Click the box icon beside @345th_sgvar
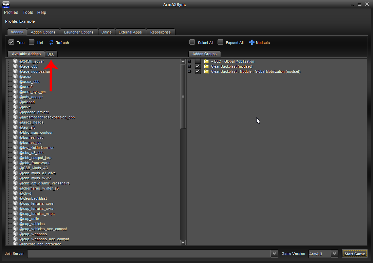Viewport: 373px width, 263px height. tap(16, 61)
